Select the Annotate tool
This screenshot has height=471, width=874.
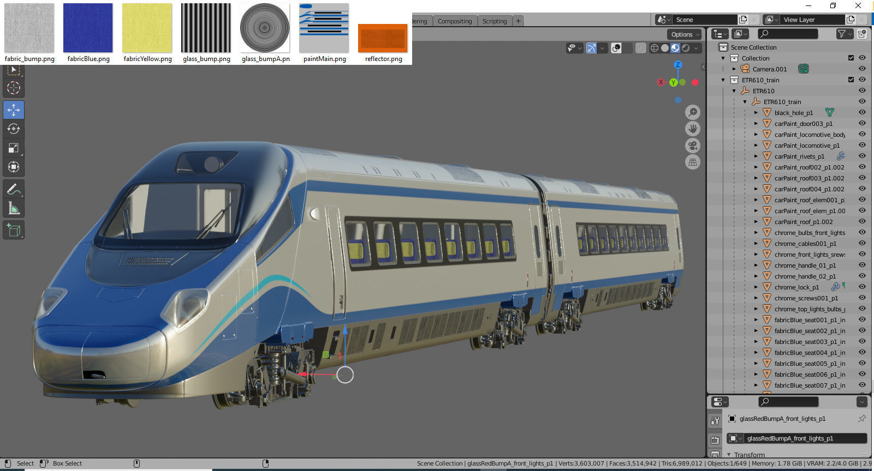tap(14, 189)
